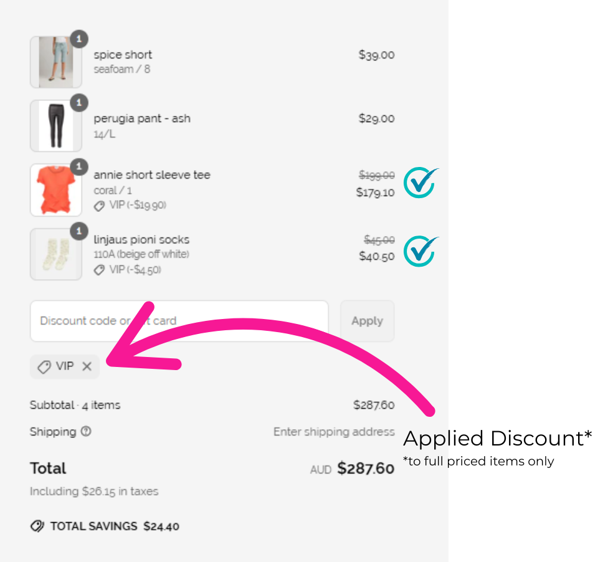Open the annie short sleeve tee thumbnail

point(55,190)
